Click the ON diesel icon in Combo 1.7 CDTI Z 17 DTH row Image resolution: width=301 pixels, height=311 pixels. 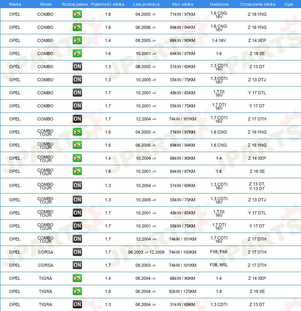pyautogui.click(x=77, y=119)
